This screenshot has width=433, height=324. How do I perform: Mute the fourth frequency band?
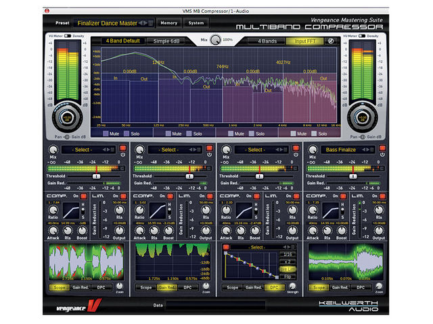[293, 134]
